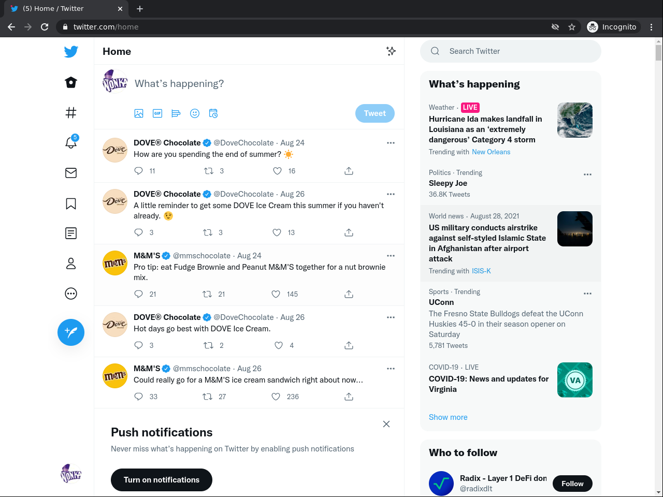Open more options for Sleepy Joe trend
The image size is (663, 497).
(587, 174)
